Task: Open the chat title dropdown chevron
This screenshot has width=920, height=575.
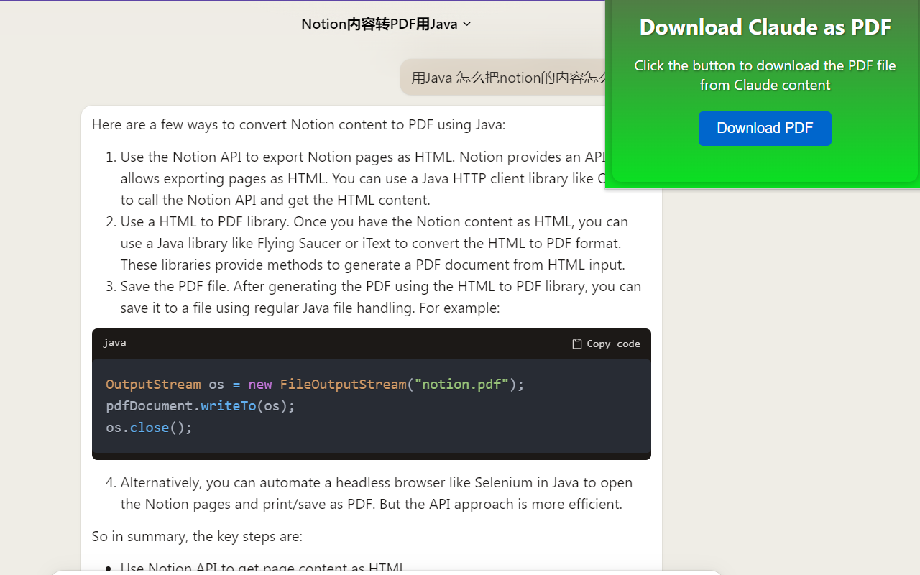Action: click(x=467, y=24)
